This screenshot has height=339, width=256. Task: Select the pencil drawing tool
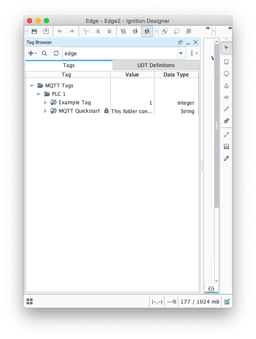click(x=226, y=109)
